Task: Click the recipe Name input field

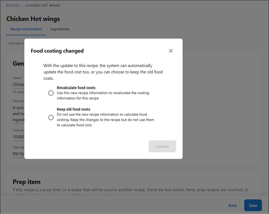Action: (x=18, y=84)
